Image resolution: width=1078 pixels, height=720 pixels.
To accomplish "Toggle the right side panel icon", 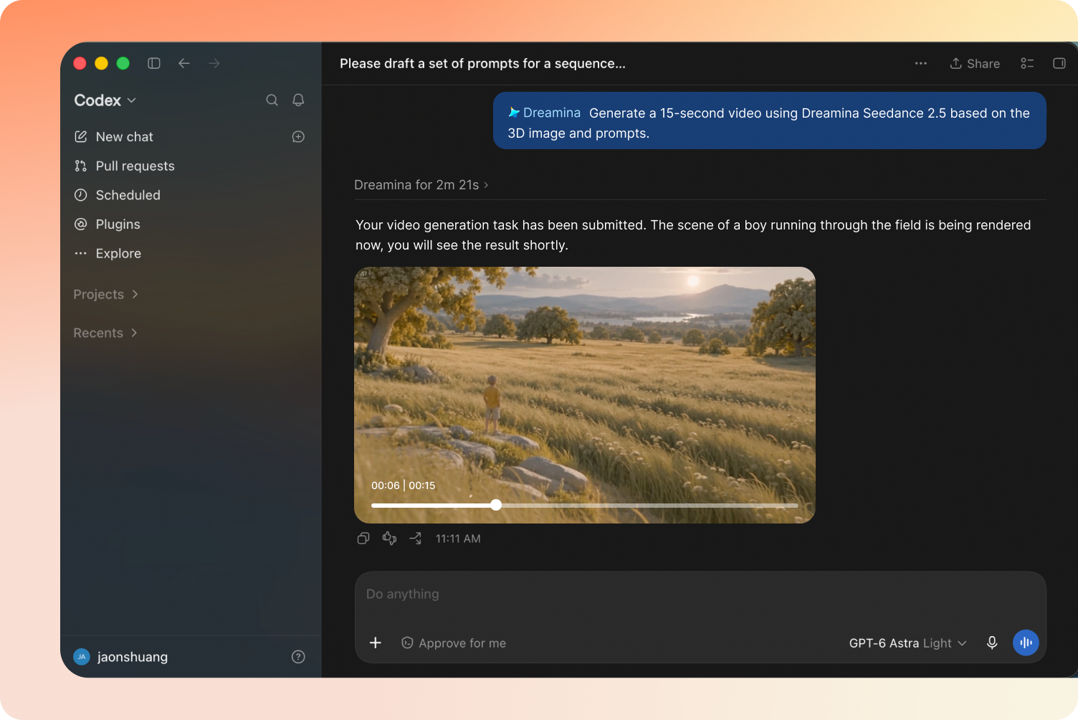I will tap(1059, 63).
